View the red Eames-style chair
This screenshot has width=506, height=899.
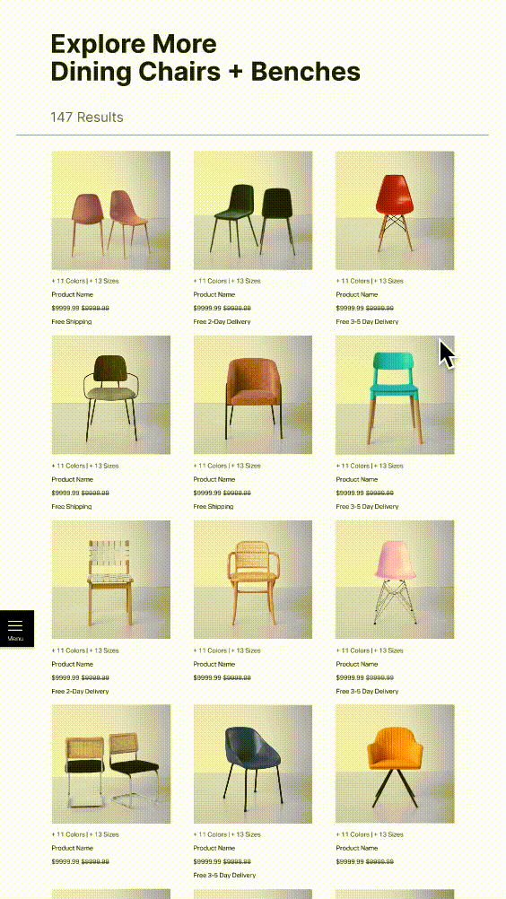point(395,211)
